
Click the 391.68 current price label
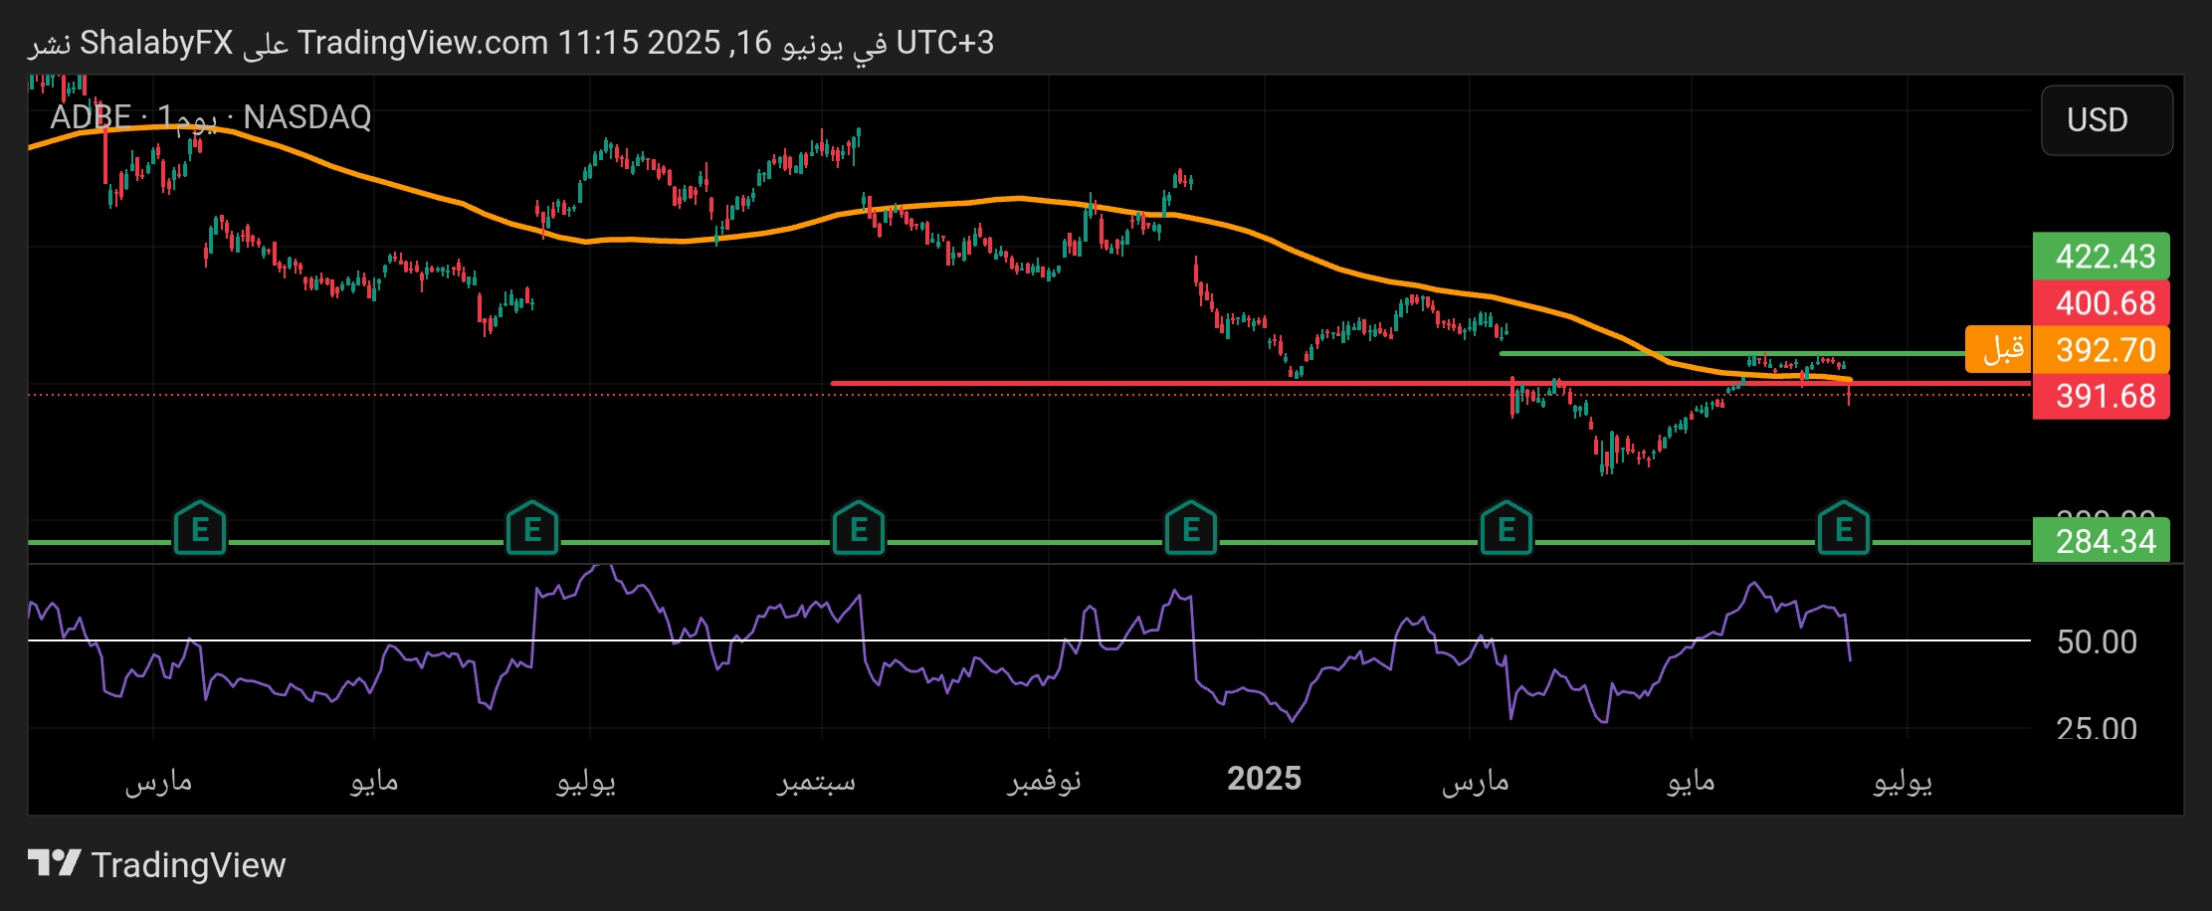(x=2101, y=396)
